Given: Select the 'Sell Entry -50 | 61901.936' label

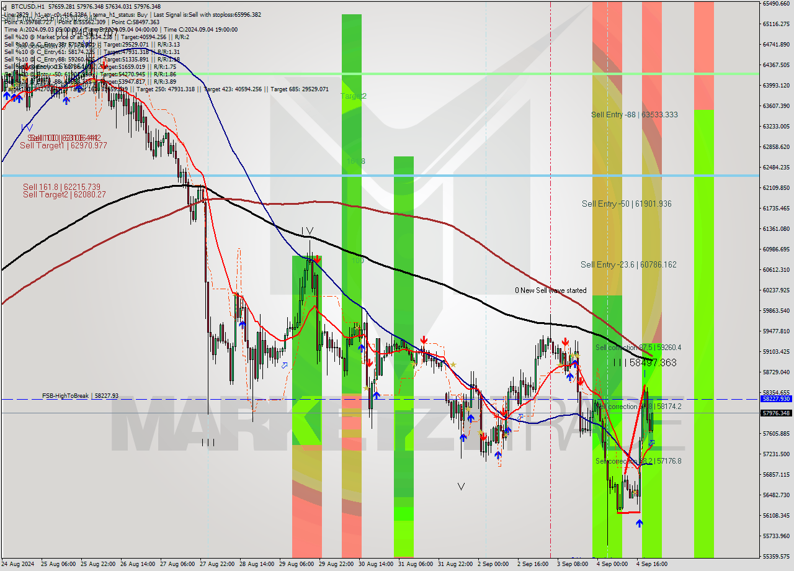Looking at the screenshot, I should [627, 204].
